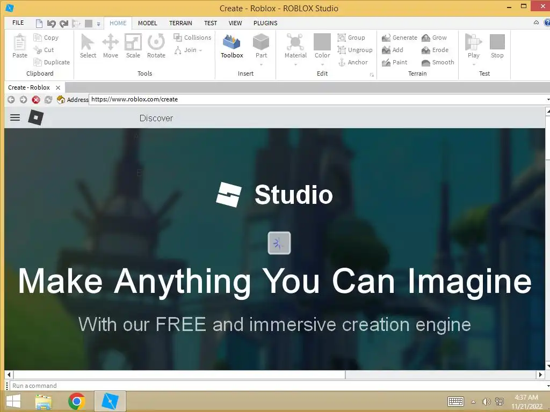The width and height of the screenshot is (550, 412).
Task: Expand the Color dropdown arrow
Action: [x=322, y=64]
